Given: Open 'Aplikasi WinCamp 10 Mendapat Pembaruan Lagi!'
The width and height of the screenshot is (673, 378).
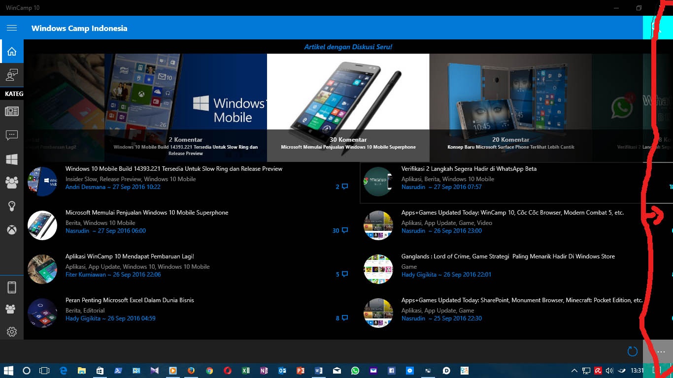Looking at the screenshot, I should [130, 256].
